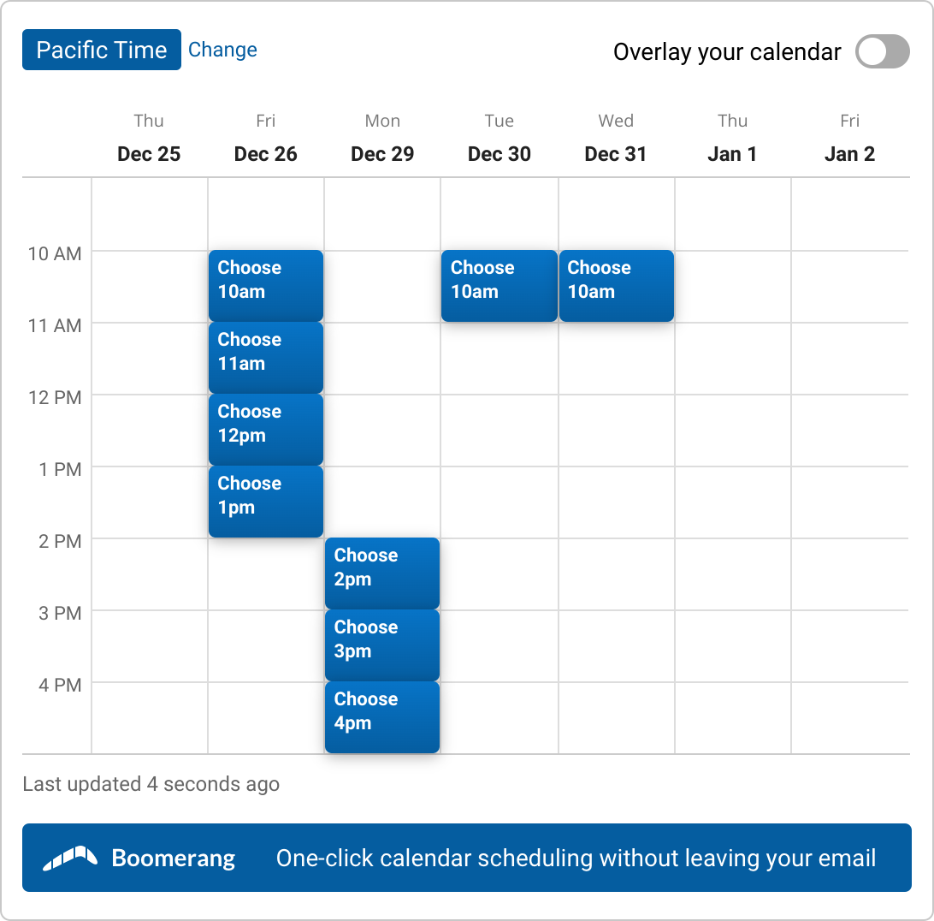
Task: Click the Jan 2 column header
Action: pyautogui.click(x=849, y=140)
